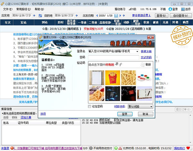Screen dimensions: 193x151
Task: Click the 席位类型 column header
Action: [x=52, y=123]
